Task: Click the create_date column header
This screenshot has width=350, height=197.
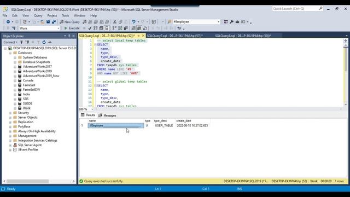Action: click(184, 121)
